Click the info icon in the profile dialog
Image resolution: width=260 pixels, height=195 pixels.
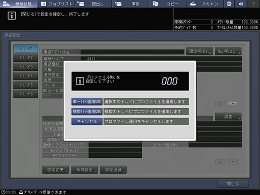(x=80, y=81)
